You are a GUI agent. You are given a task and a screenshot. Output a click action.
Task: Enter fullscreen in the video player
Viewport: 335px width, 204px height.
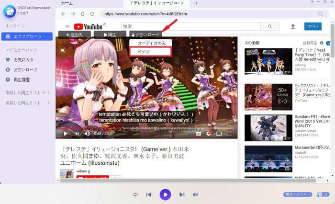[229, 134]
